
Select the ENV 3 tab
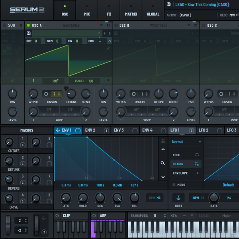coord(125,130)
